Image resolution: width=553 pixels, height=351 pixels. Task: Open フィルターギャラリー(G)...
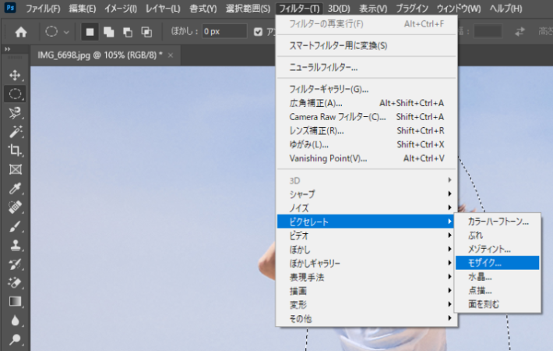point(366,89)
